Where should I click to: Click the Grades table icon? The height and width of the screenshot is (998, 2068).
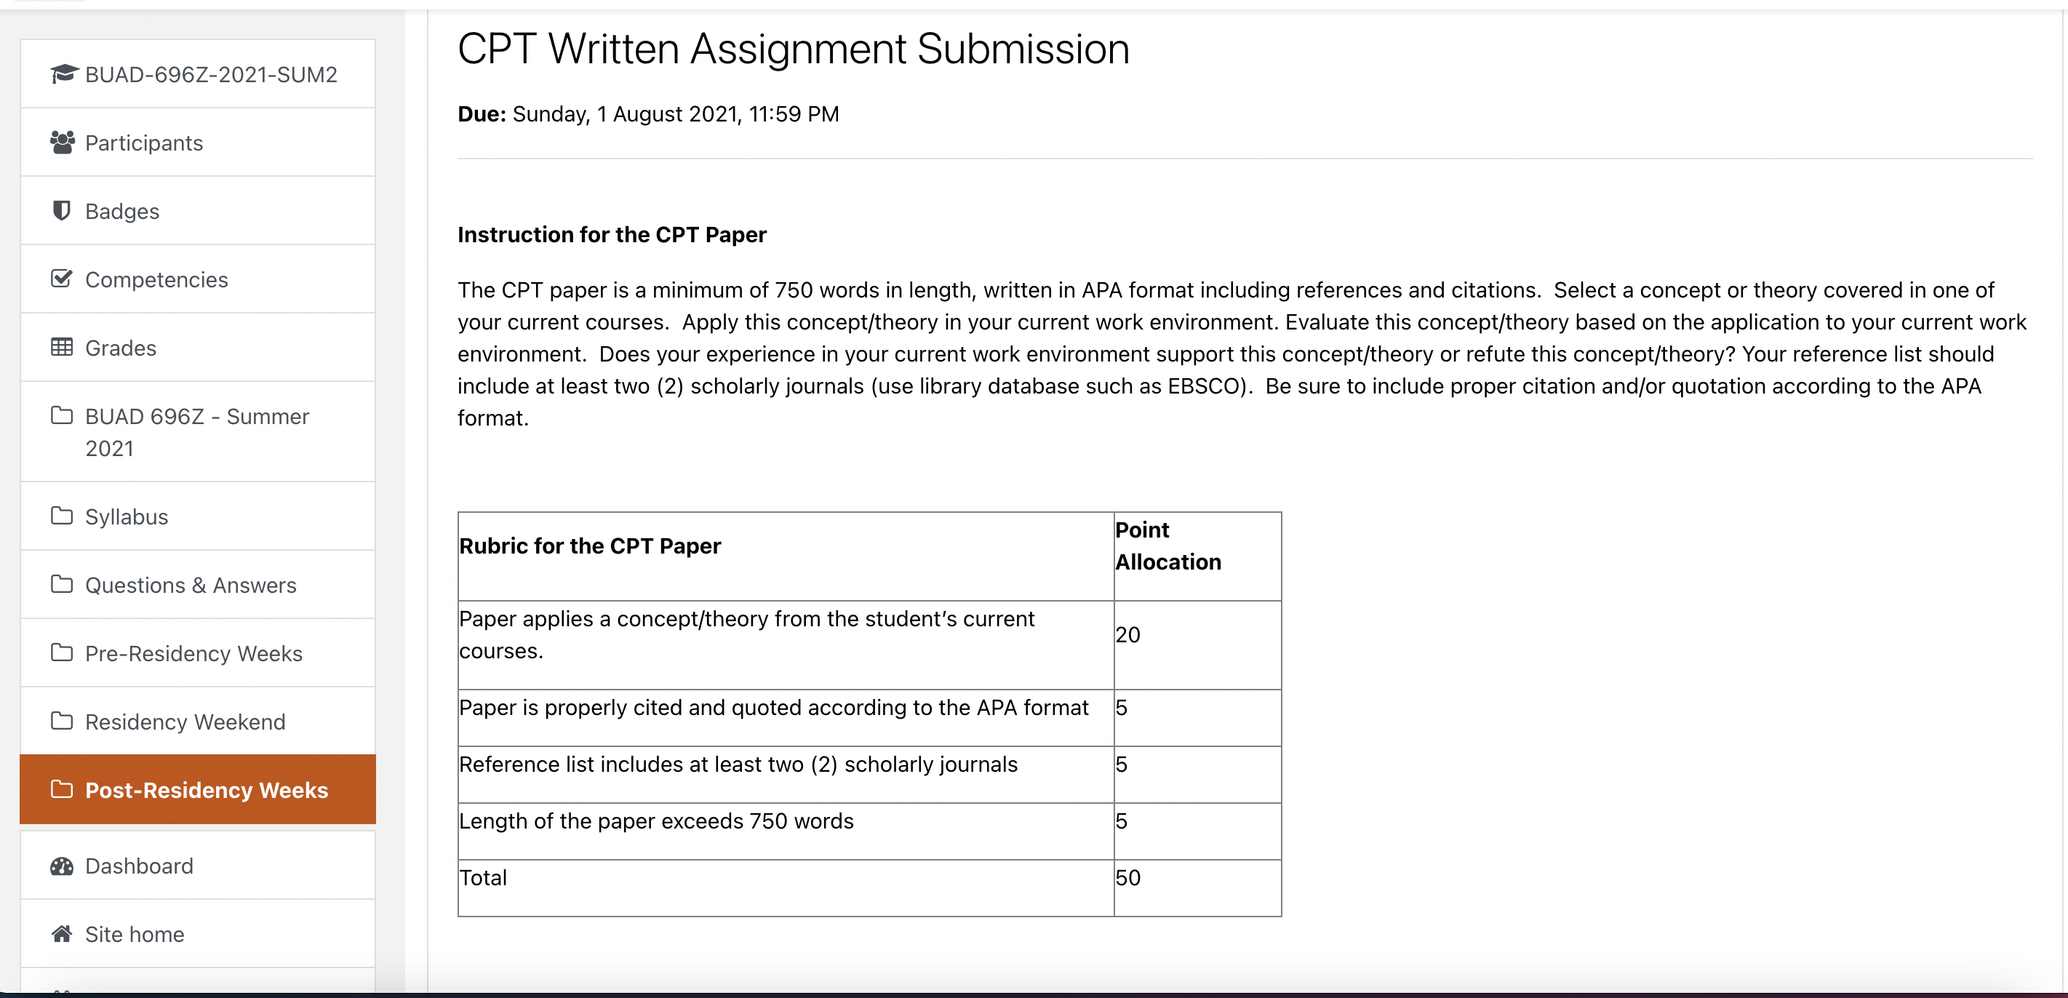pos(61,347)
